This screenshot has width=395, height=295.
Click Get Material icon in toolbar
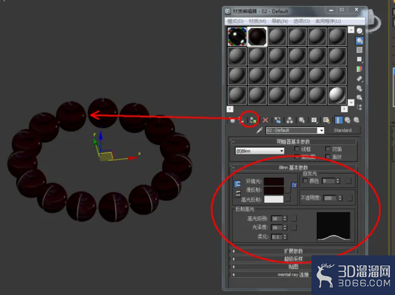pos(232,120)
